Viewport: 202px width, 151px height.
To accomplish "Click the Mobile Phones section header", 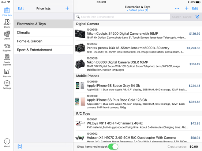I will 88,76.
